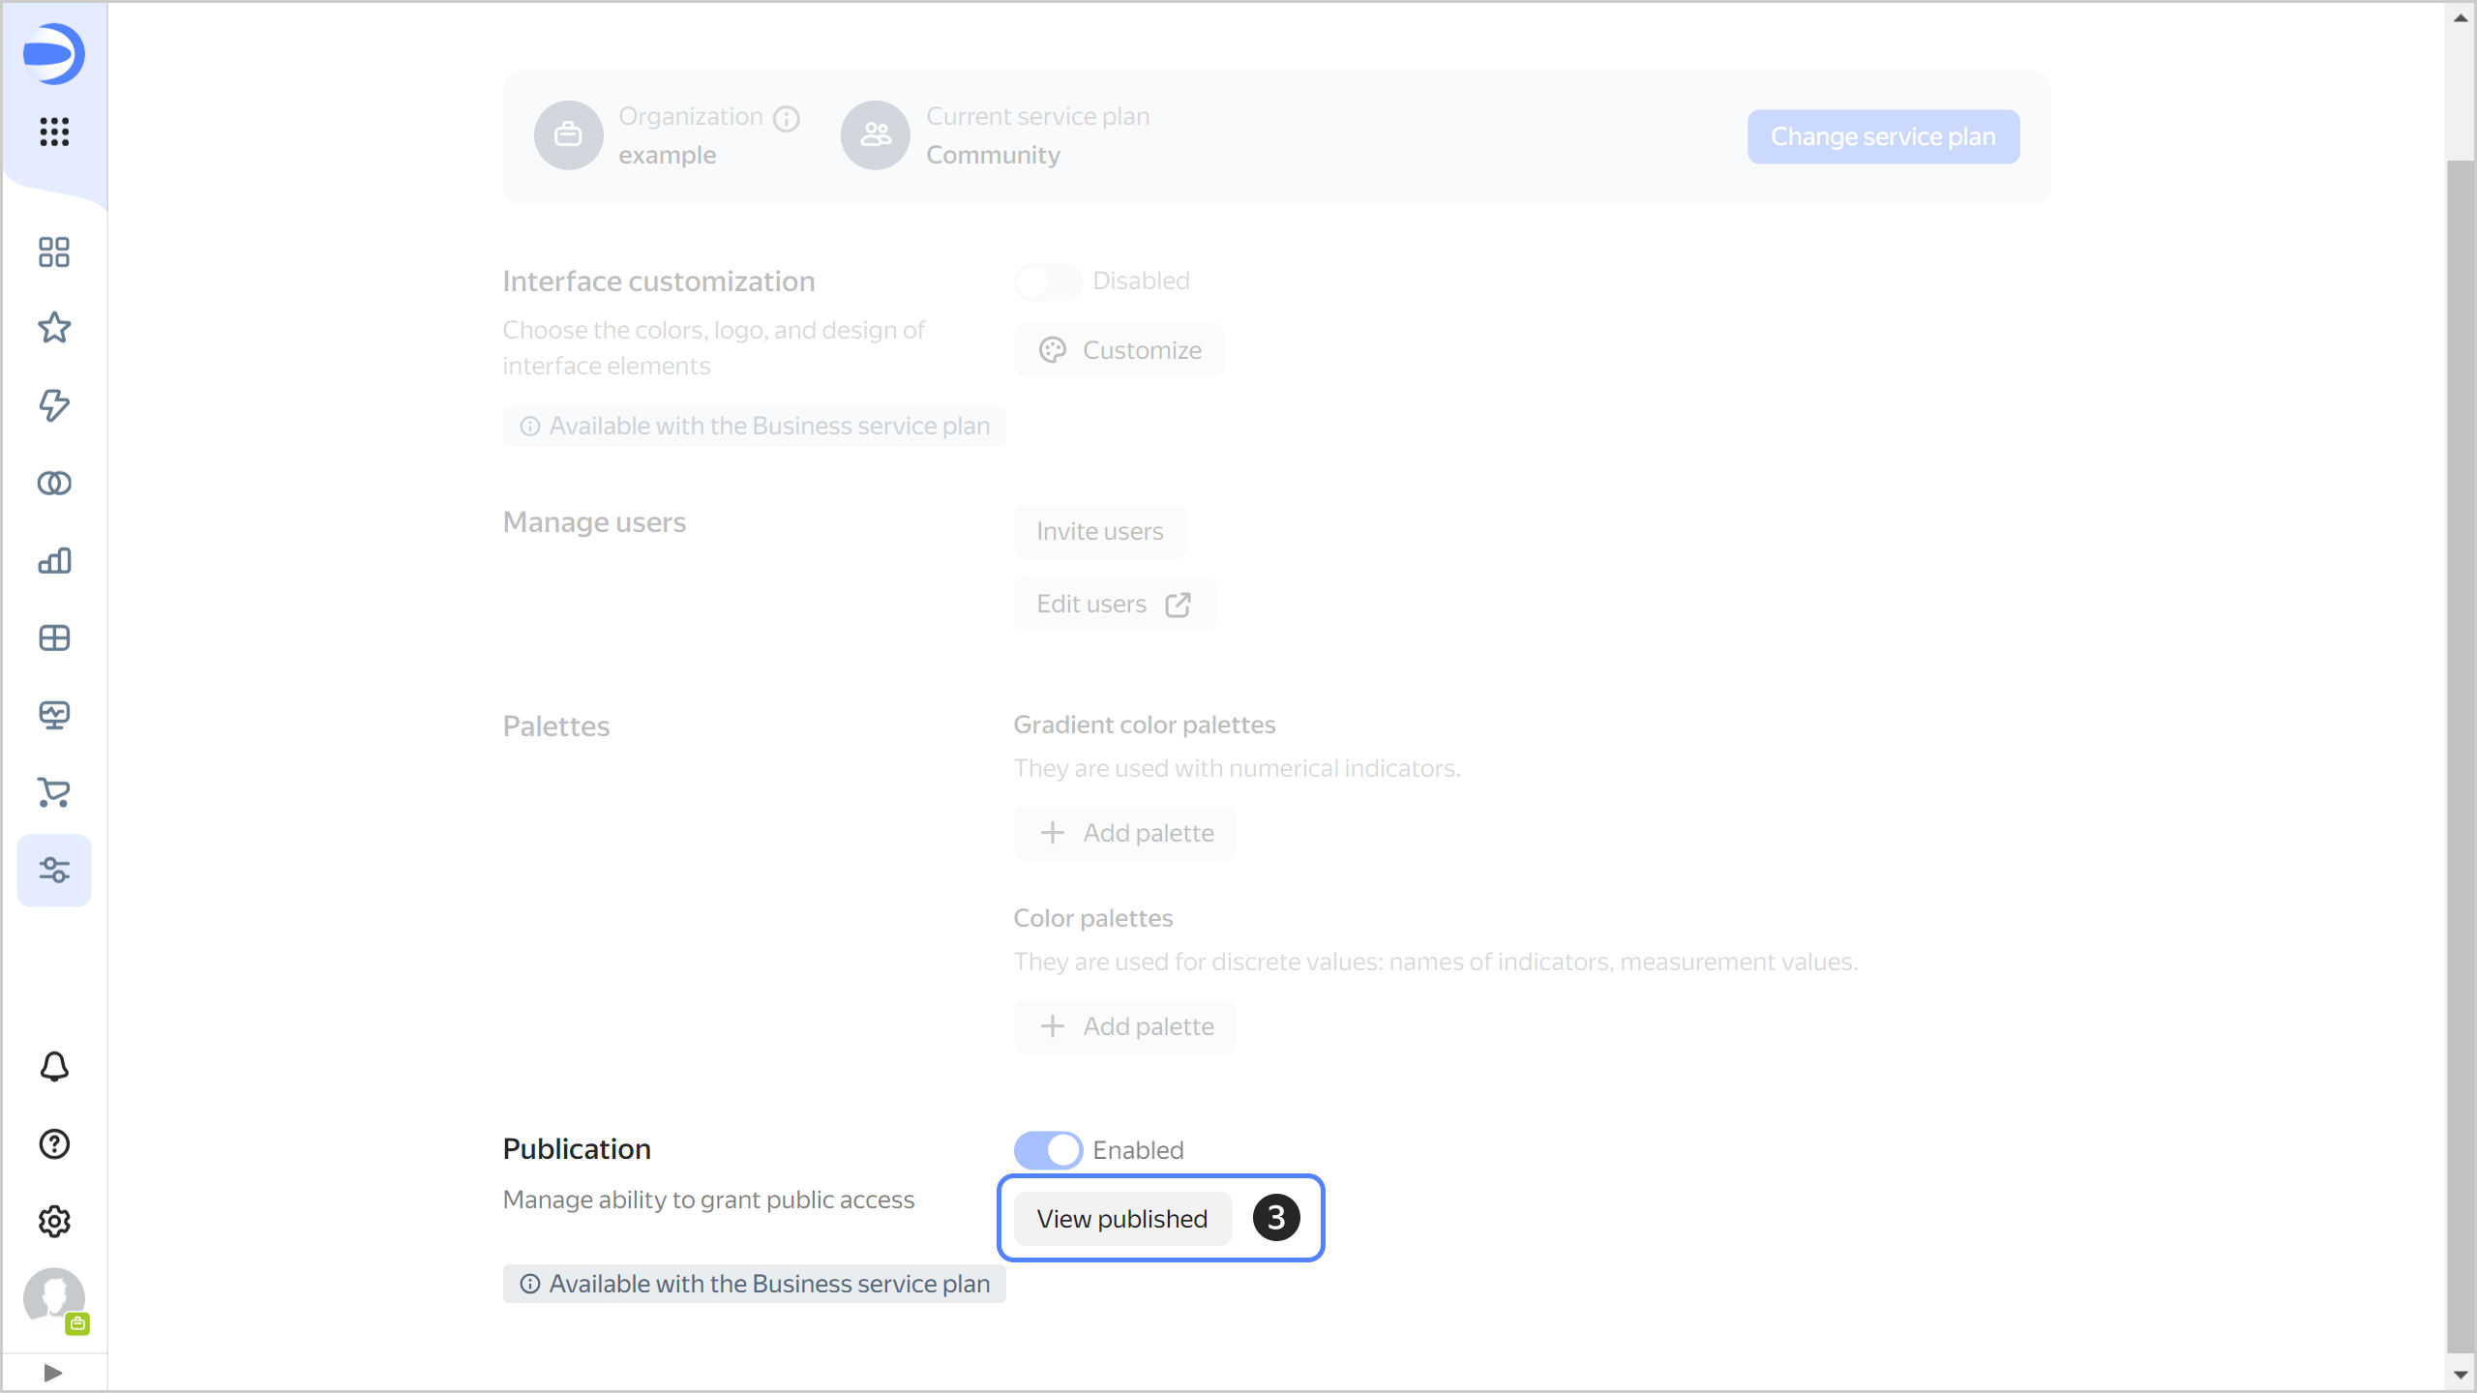Open the help question mark menu

[54, 1144]
